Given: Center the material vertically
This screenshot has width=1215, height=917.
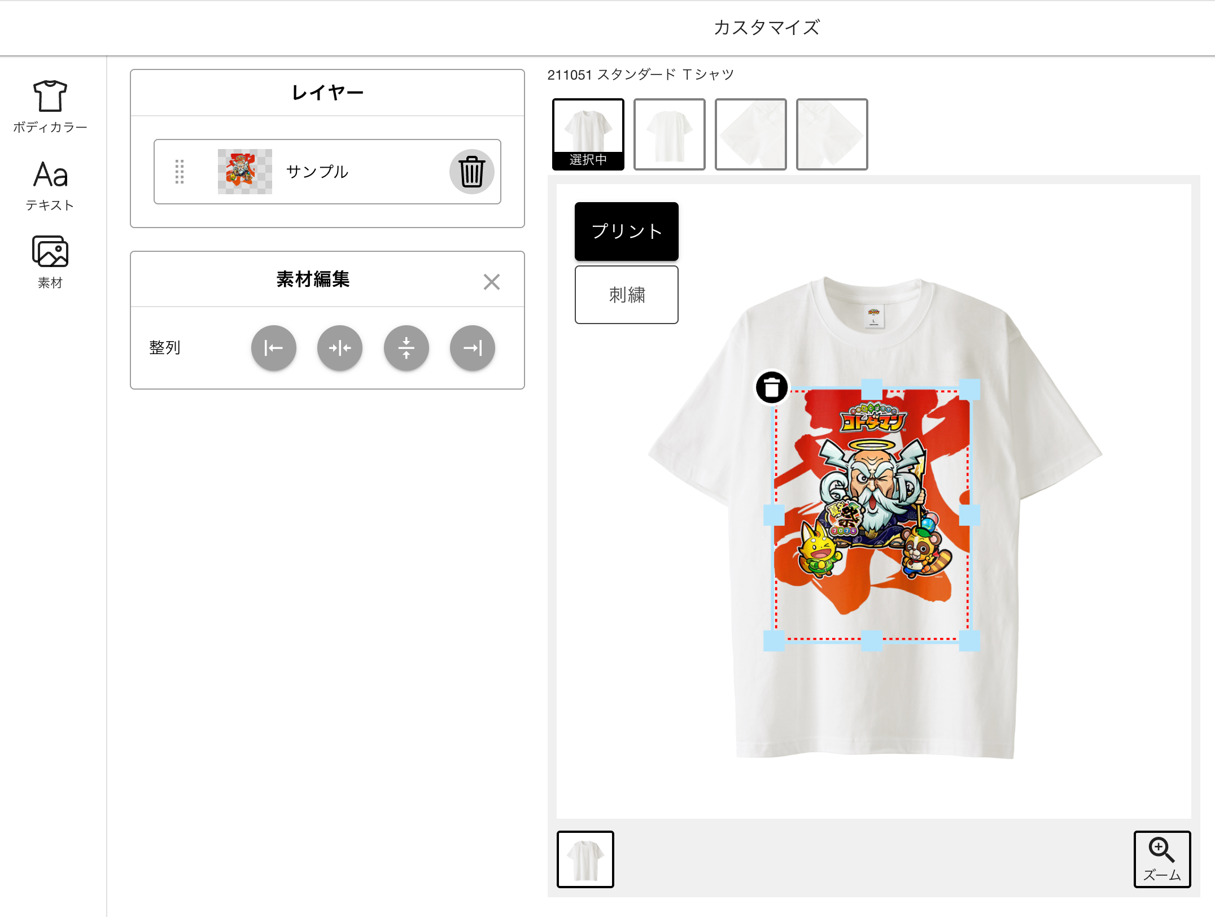Looking at the screenshot, I should click(x=407, y=348).
